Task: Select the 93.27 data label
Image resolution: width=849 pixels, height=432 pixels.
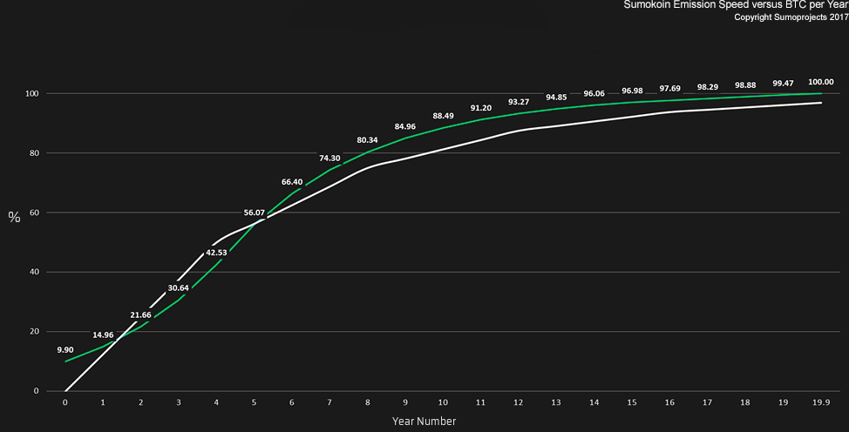Action: pyautogui.click(x=519, y=102)
